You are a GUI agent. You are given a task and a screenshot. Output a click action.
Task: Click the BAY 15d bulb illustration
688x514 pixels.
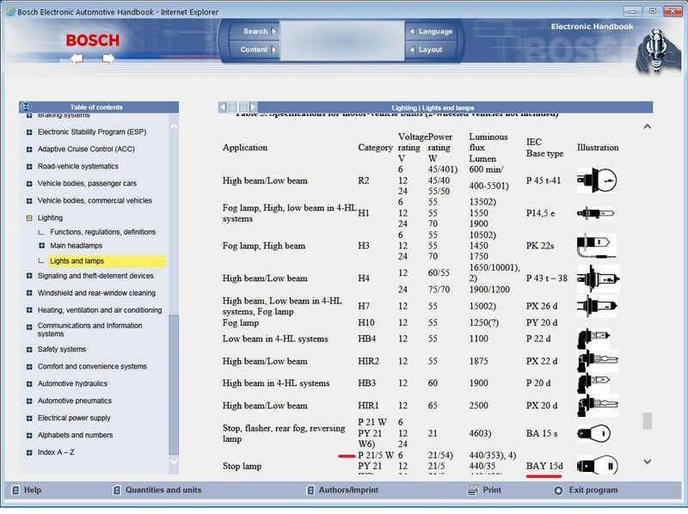coord(598,465)
